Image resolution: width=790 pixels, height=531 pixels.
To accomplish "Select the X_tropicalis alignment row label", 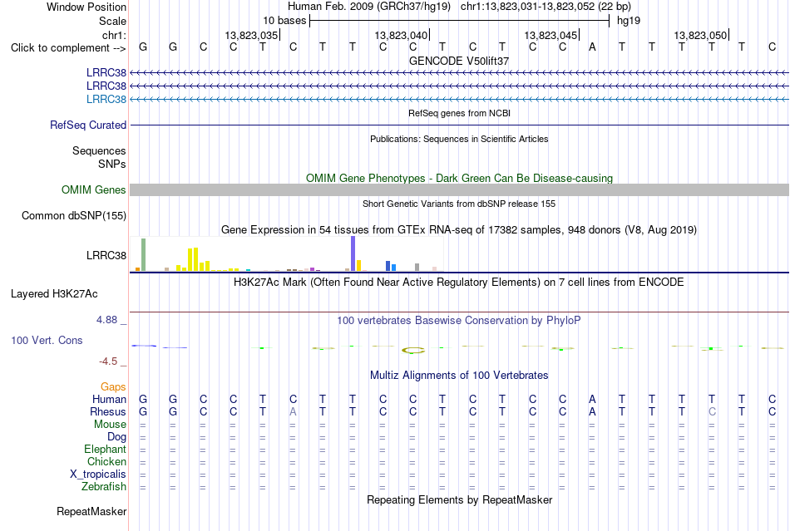I will point(98,474).
